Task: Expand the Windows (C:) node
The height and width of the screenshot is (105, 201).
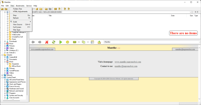Action: pyautogui.click(x=5, y=50)
